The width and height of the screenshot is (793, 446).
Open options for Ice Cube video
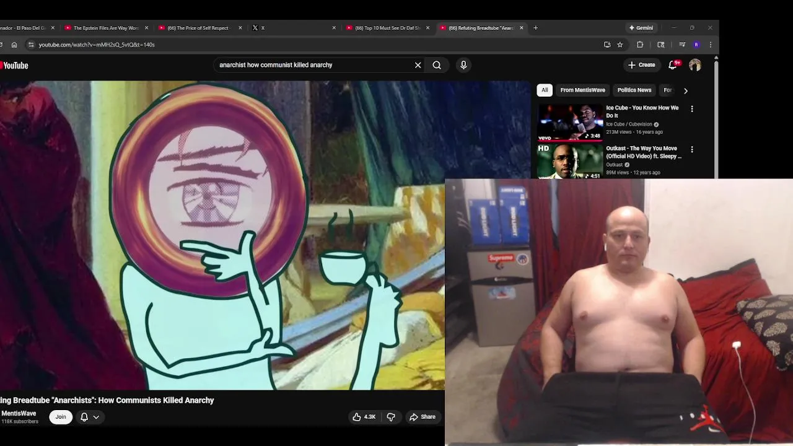click(692, 109)
